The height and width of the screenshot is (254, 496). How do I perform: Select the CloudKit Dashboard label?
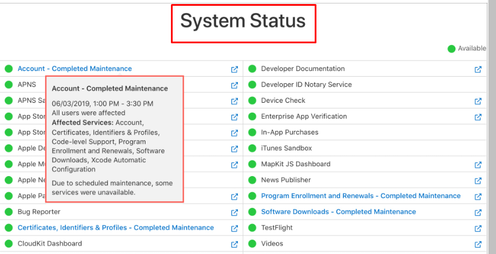coord(50,244)
